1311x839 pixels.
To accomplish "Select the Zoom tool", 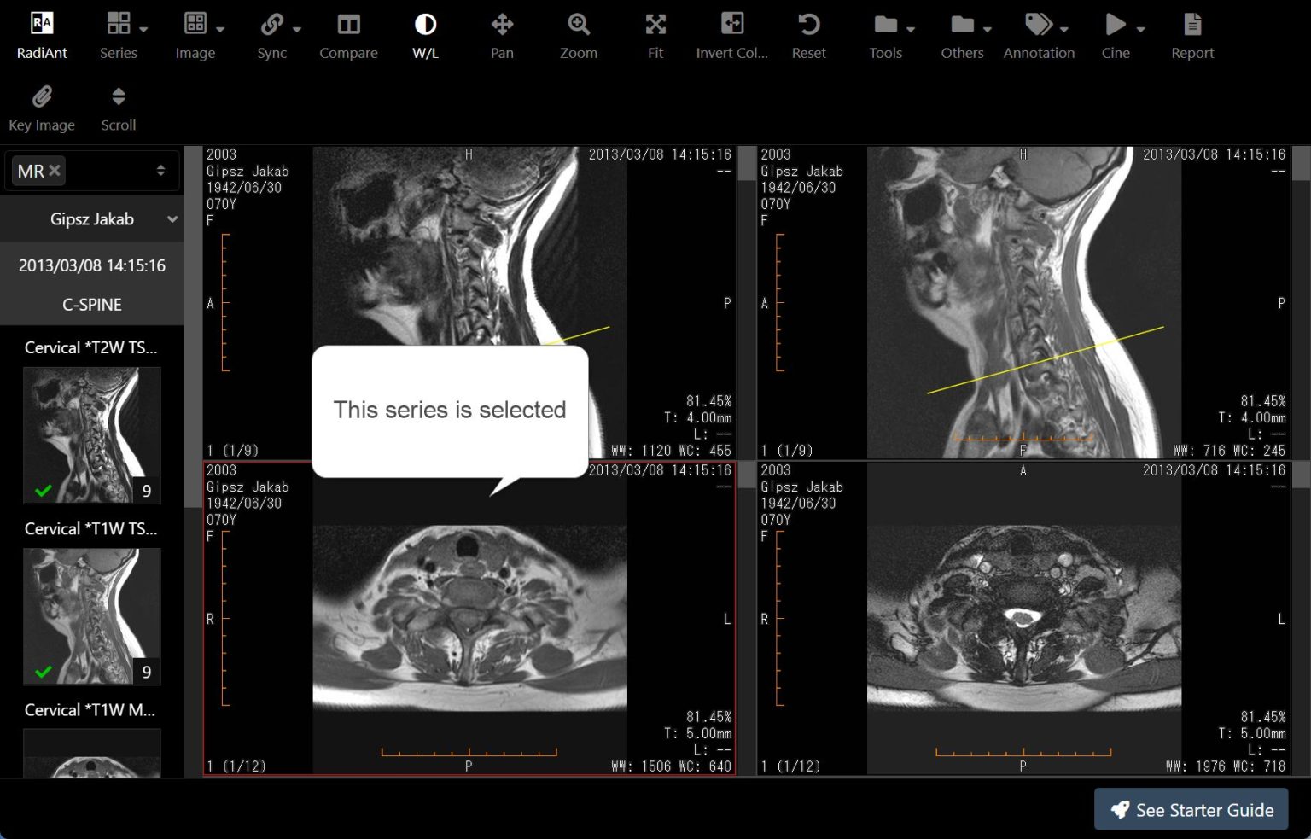I will click(579, 34).
